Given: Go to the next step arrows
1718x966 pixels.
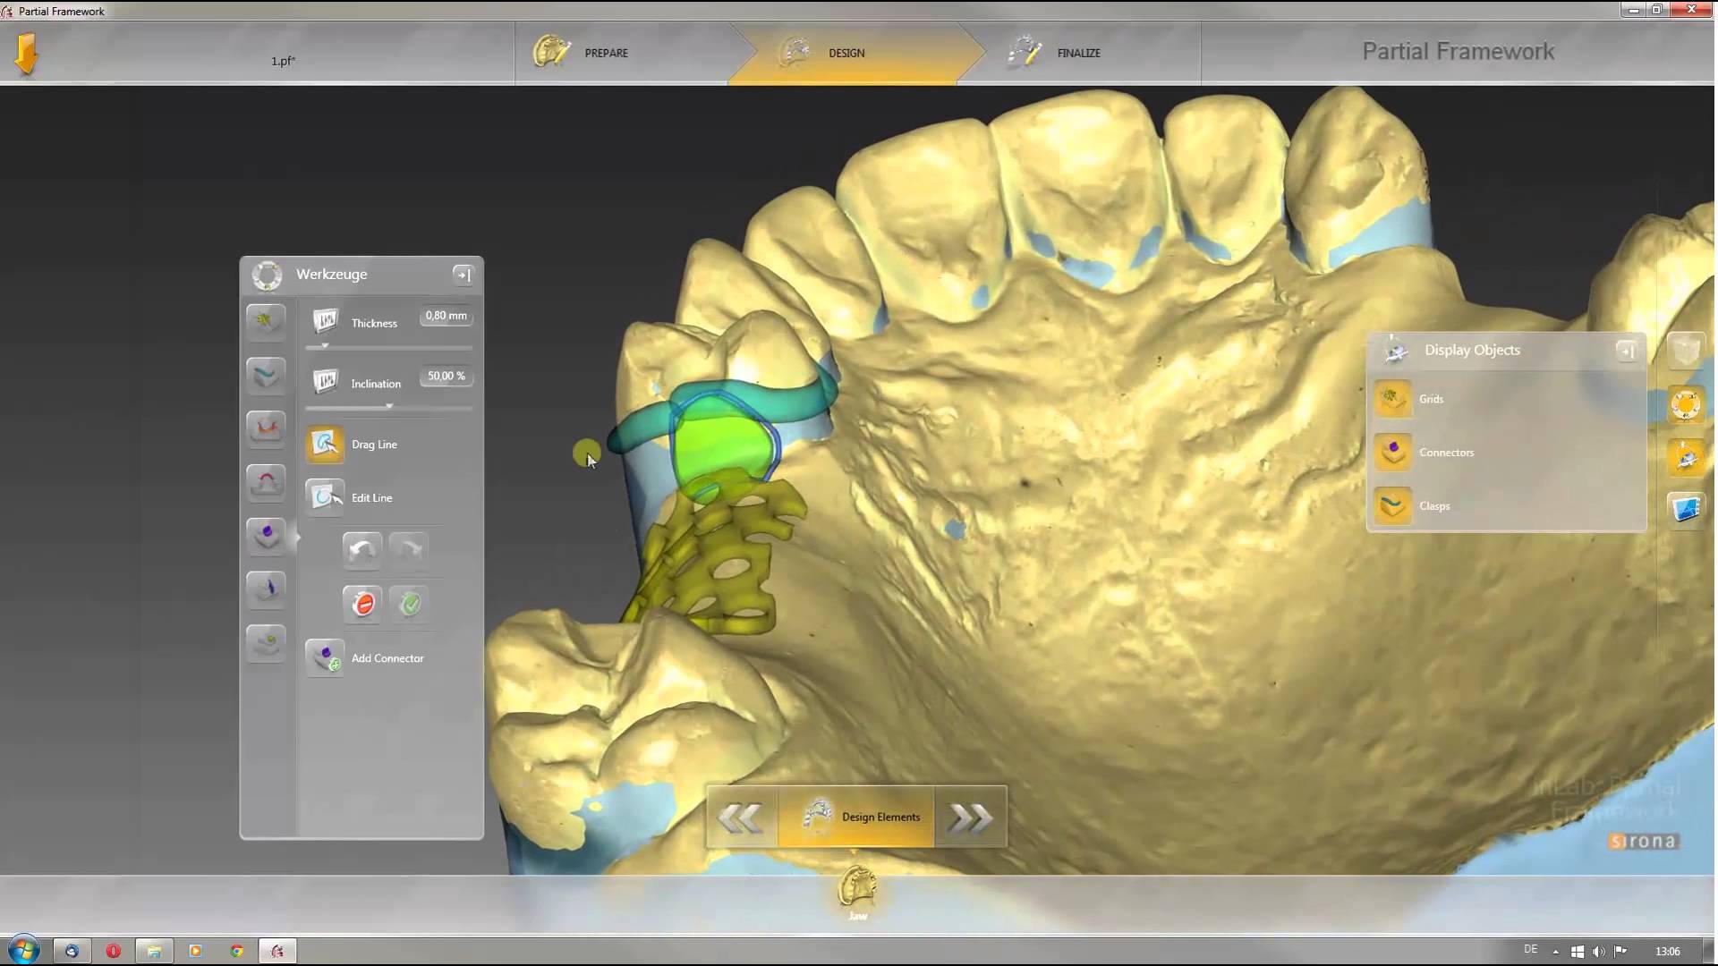Looking at the screenshot, I should (970, 818).
